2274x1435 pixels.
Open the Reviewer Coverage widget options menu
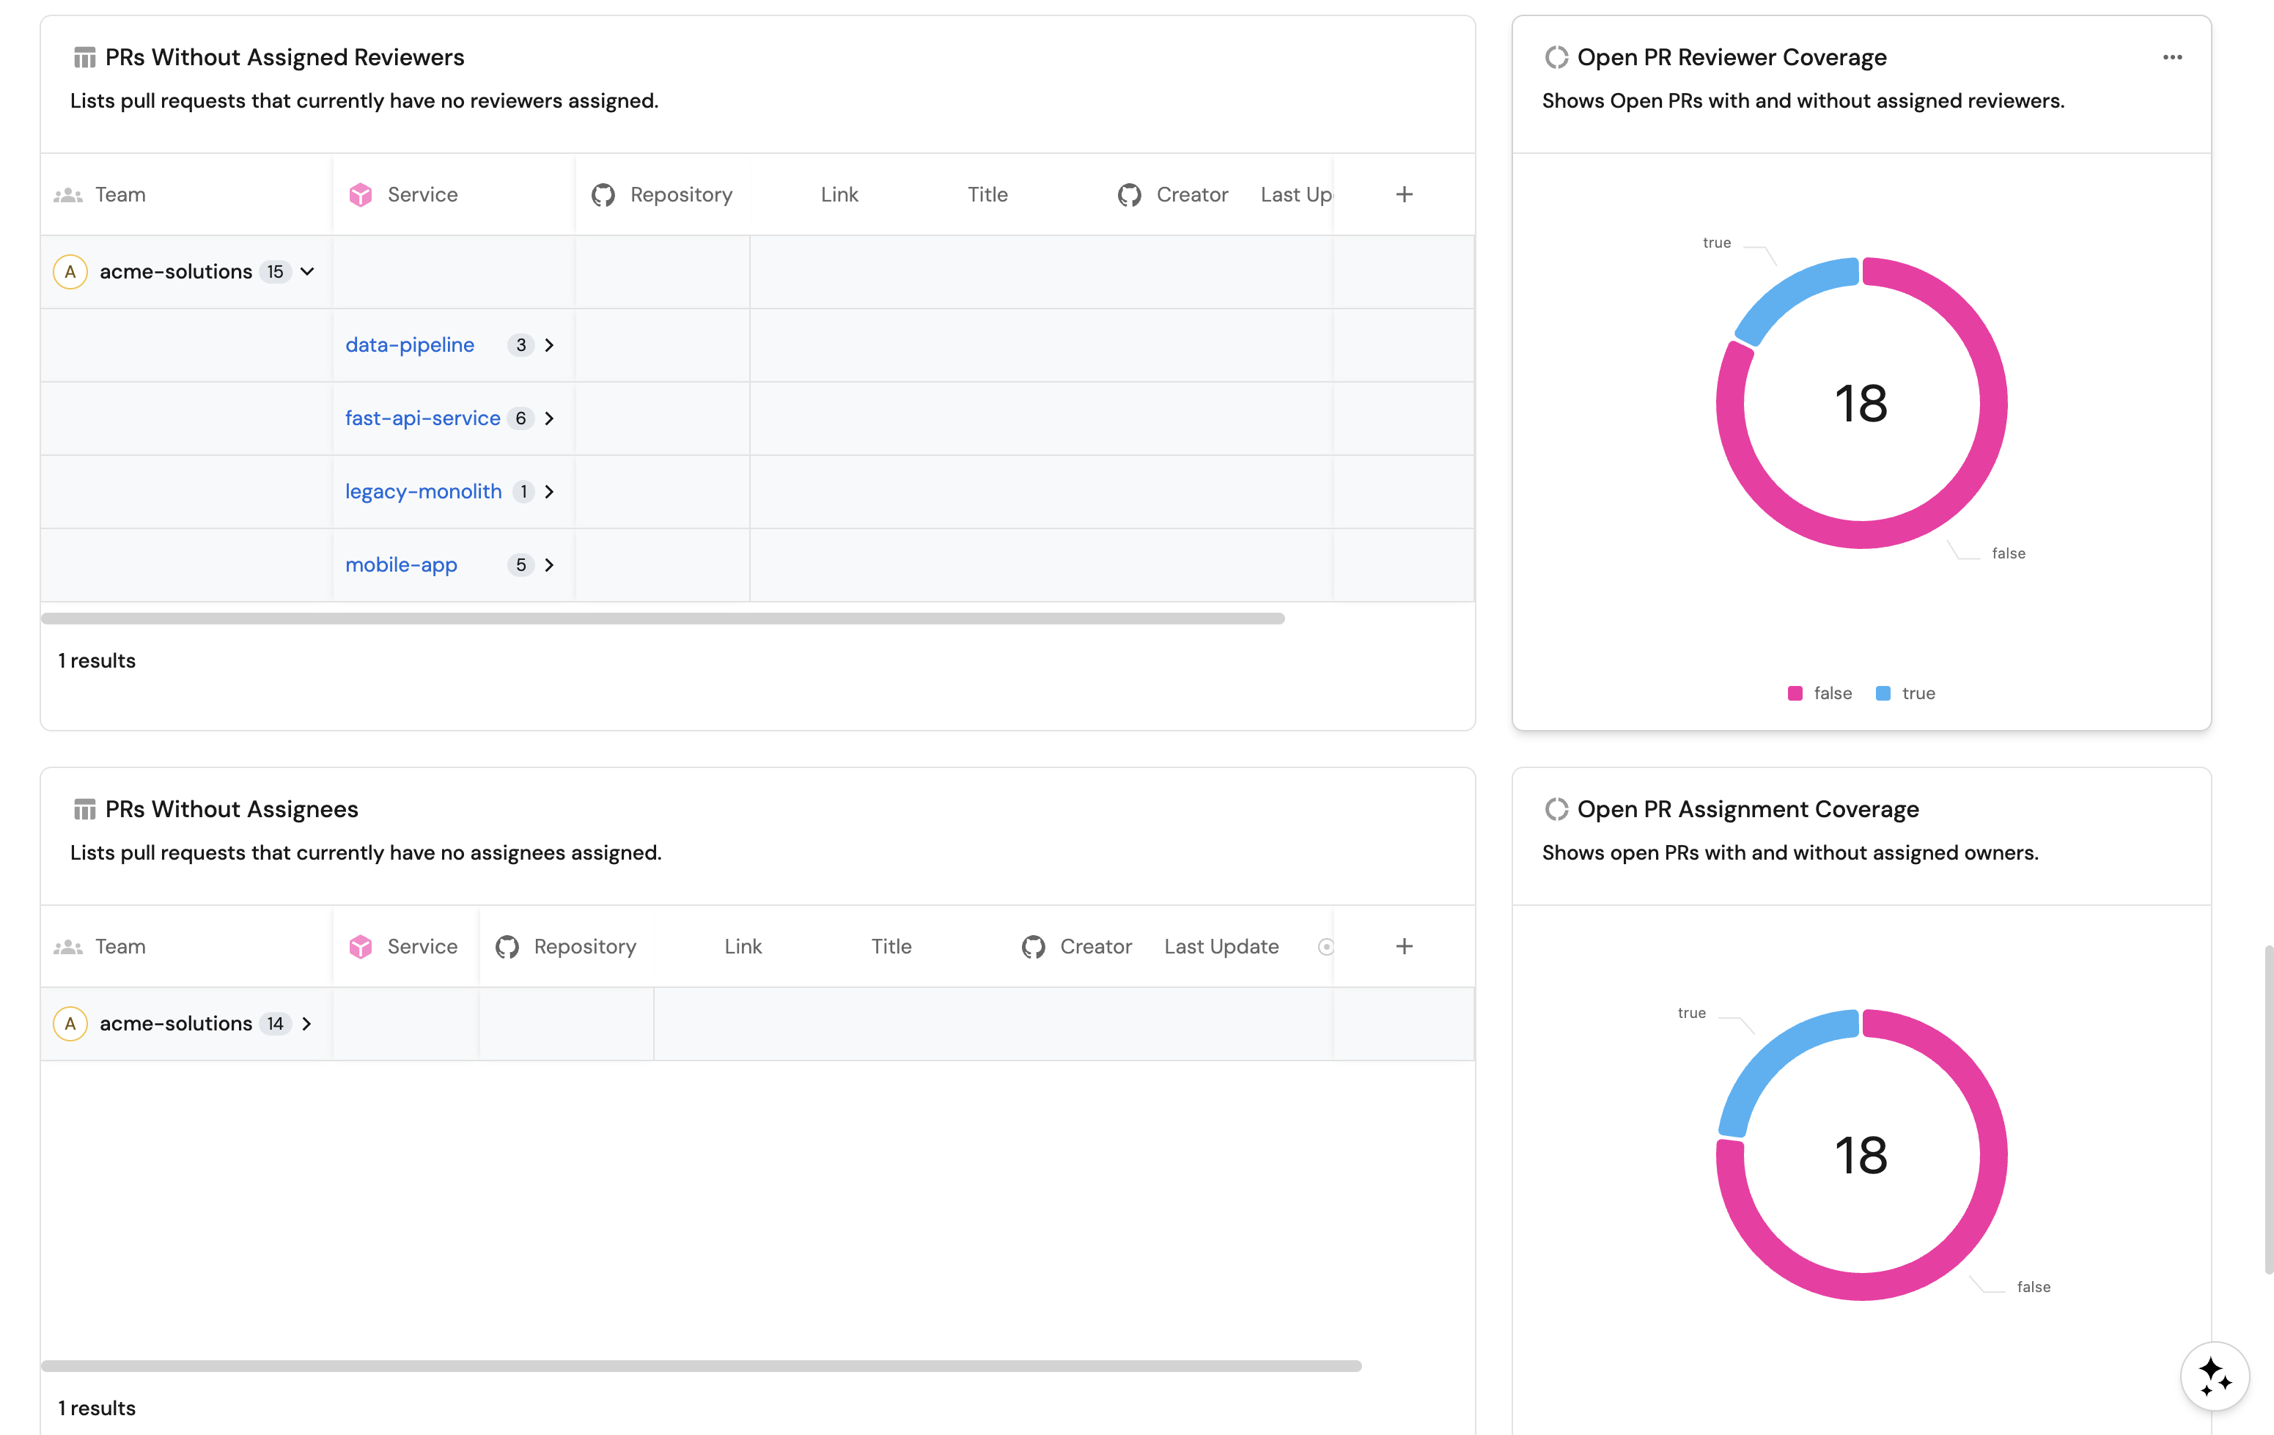pyautogui.click(x=2171, y=58)
